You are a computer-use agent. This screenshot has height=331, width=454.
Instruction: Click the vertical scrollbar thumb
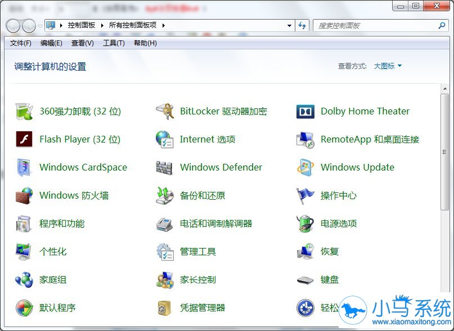[x=445, y=152]
